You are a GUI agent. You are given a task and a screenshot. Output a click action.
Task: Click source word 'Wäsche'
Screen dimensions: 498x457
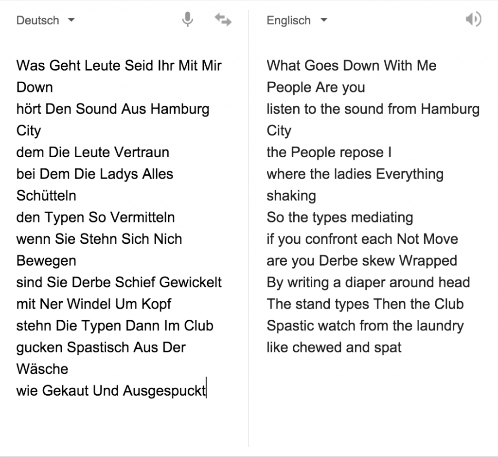tap(42, 369)
